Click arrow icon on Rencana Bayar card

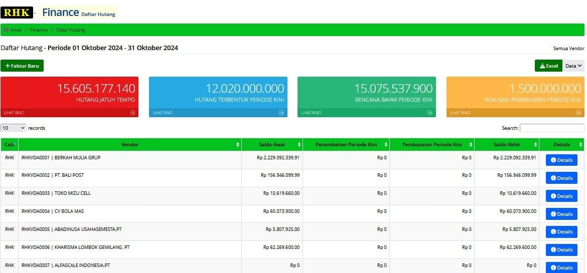(x=430, y=113)
